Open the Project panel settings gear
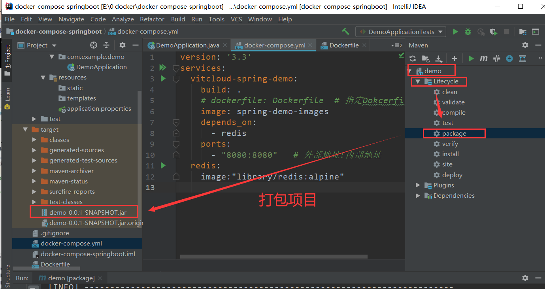This screenshot has height=289, width=545. tap(123, 45)
